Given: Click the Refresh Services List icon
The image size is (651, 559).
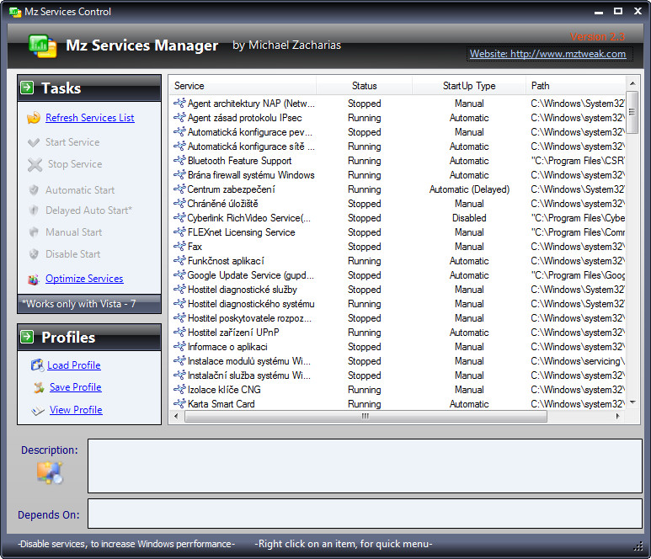Looking at the screenshot, I should click(34, 118).
